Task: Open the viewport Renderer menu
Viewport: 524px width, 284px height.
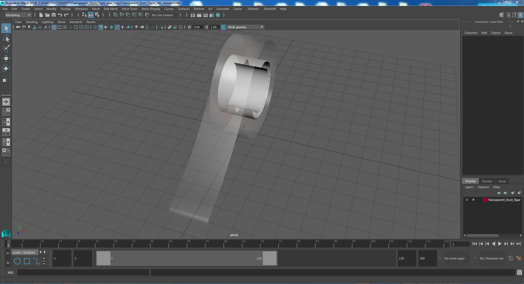Action: click(x=76, y=22)
